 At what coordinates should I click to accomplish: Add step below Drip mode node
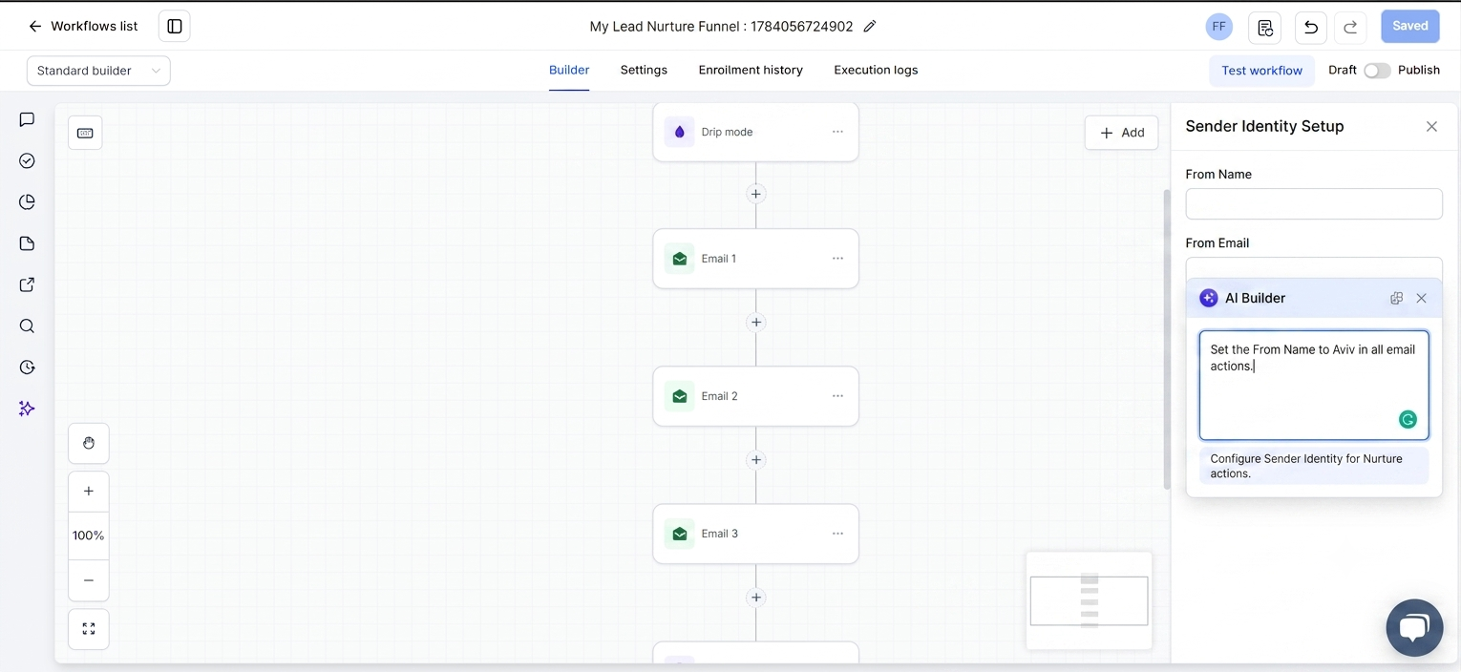[x=755, y=194]
